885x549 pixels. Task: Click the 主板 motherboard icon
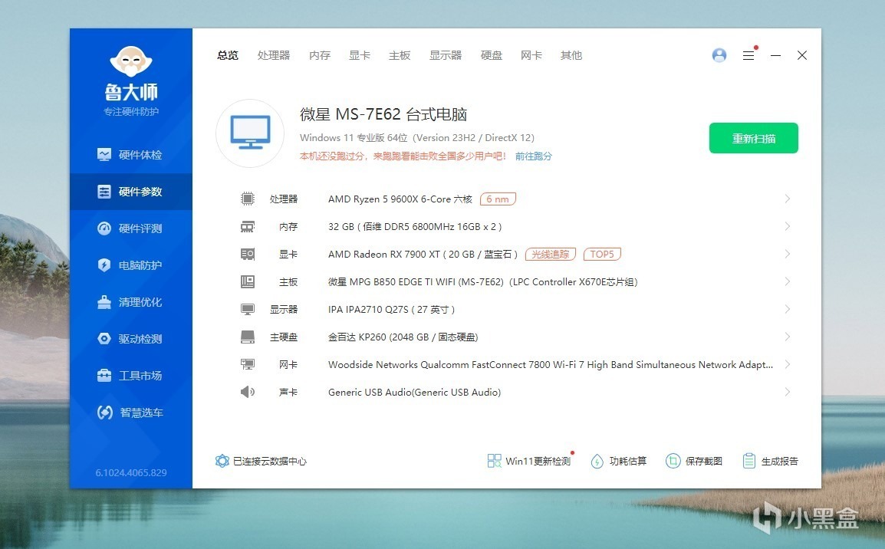click(x=247, y=281)
